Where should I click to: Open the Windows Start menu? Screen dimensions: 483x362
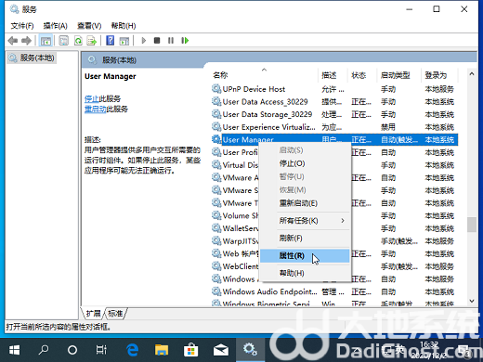(14, 350)
